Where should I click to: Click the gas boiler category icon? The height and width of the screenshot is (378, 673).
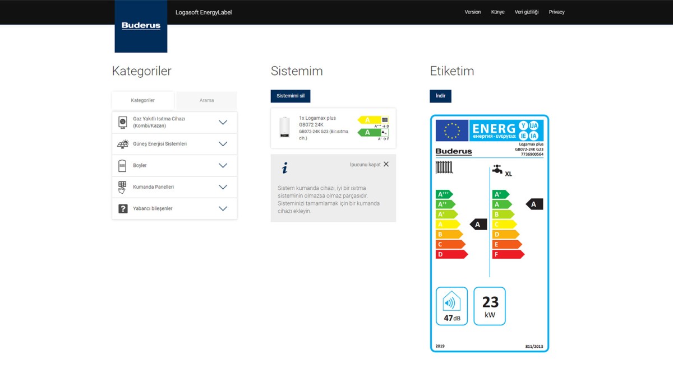tap(122, 122)
